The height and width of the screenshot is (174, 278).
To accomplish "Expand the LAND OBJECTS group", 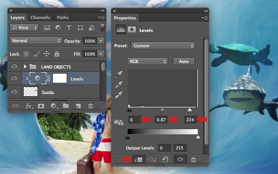I will pos(25,66).
